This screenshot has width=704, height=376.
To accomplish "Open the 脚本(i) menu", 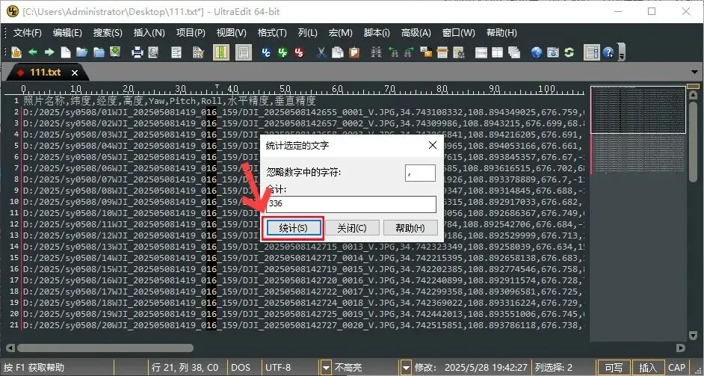I will [x=377, y=33].
